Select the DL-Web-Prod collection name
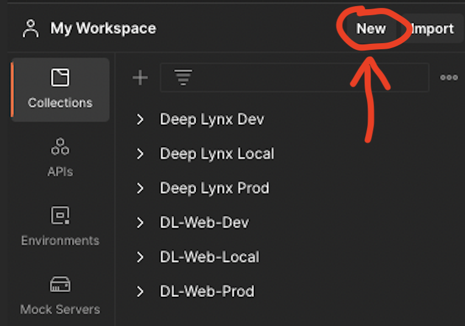The image size is (465, 326). 207,292
